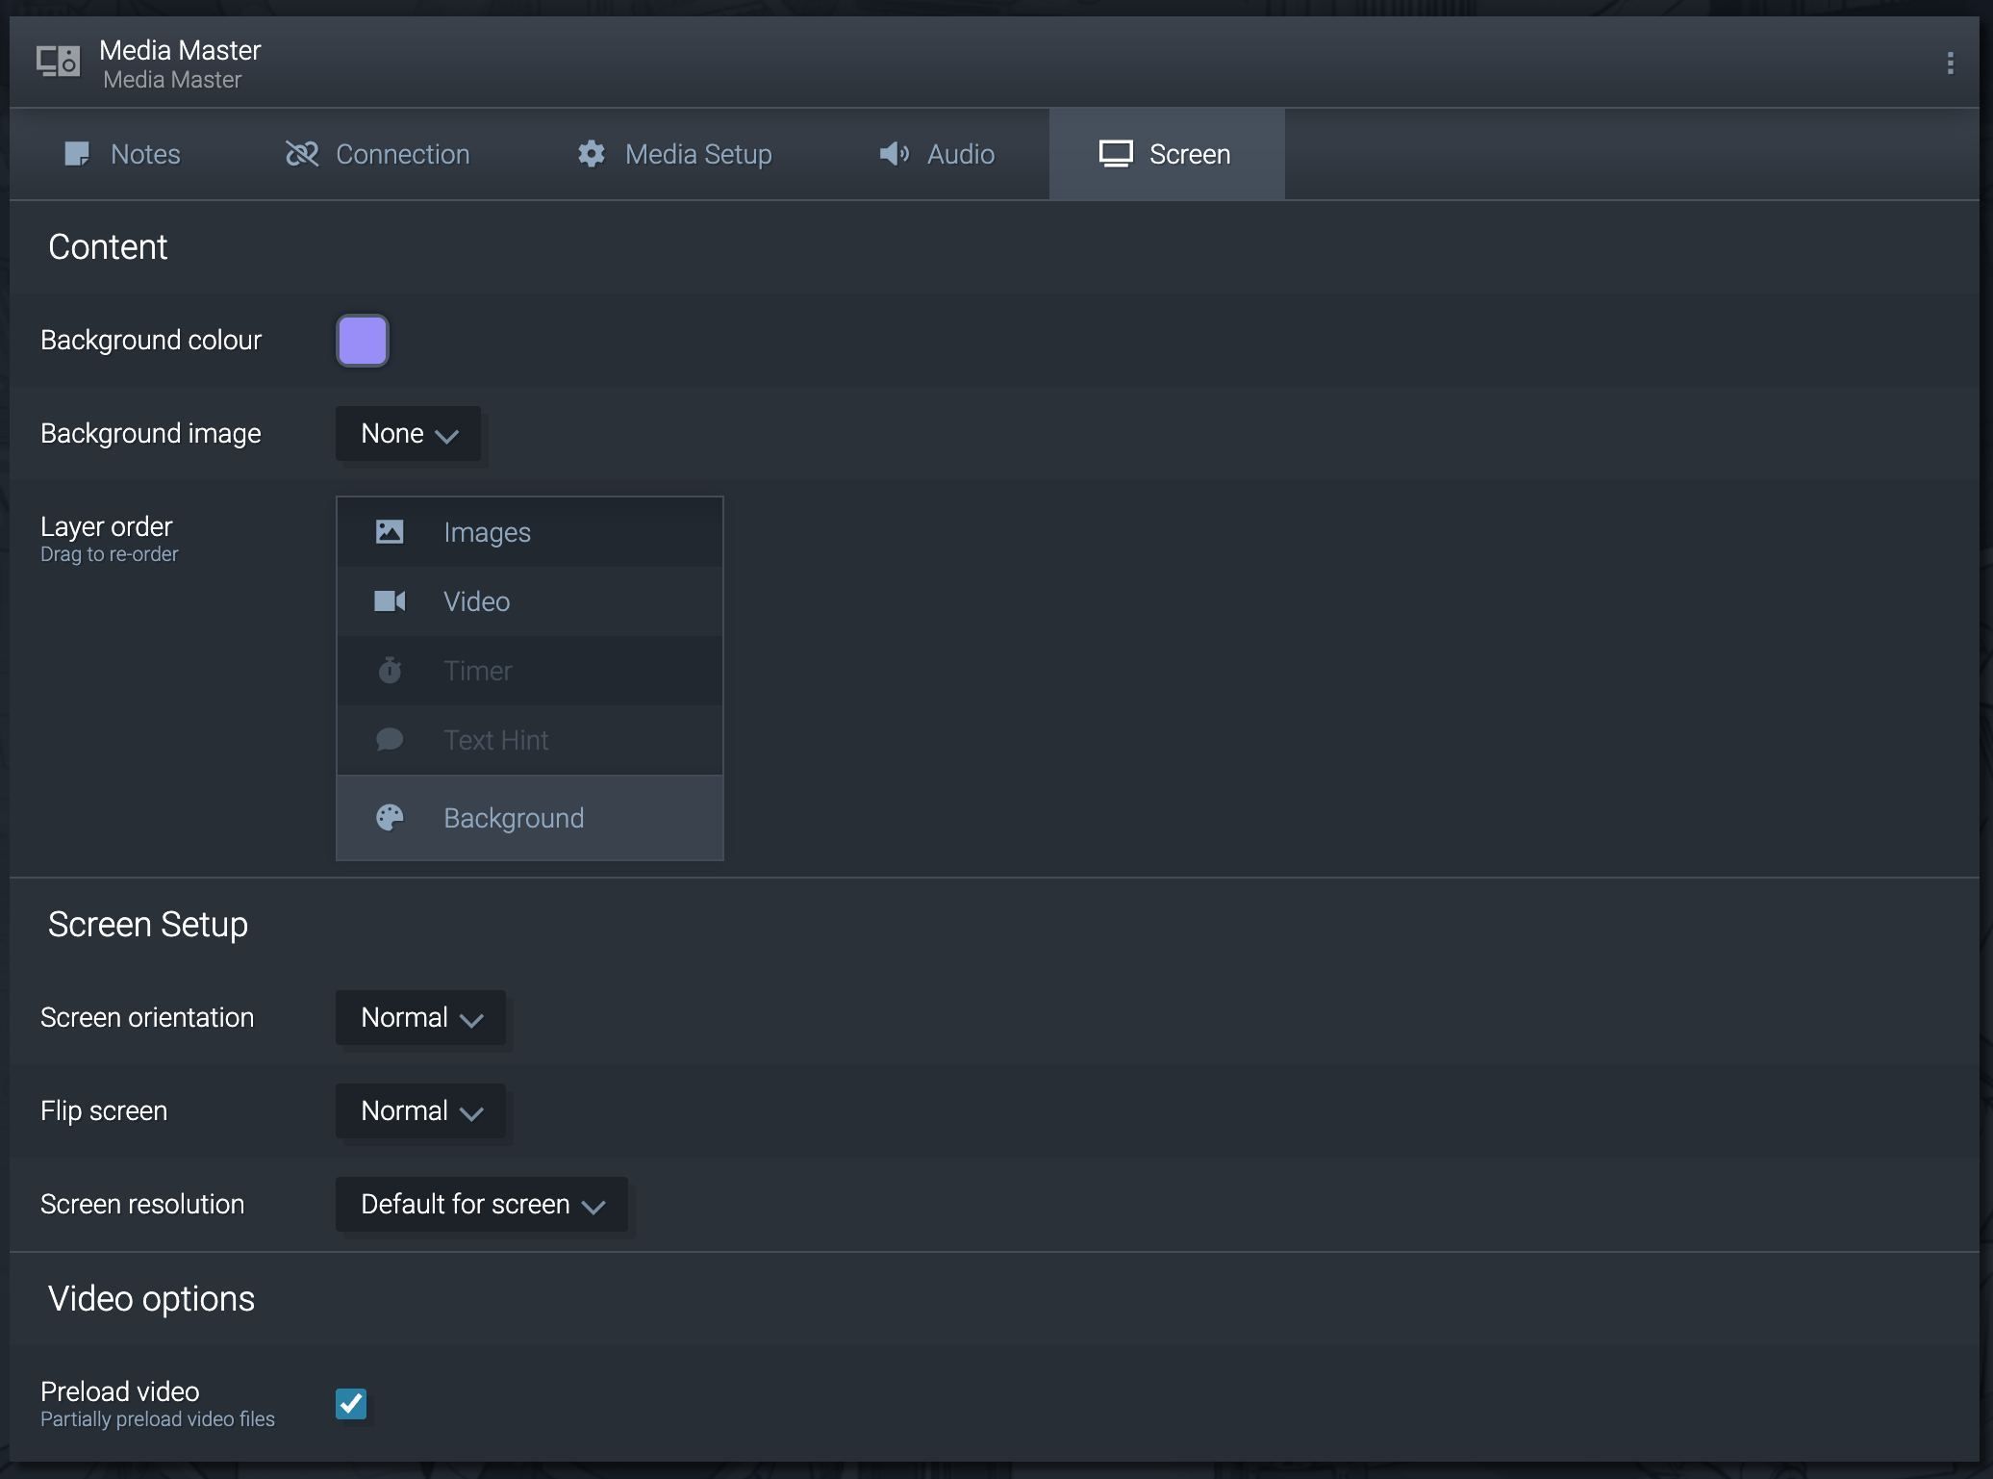
Task: Click the Connection broken-link icon
Action: click(x=302, y=154)
